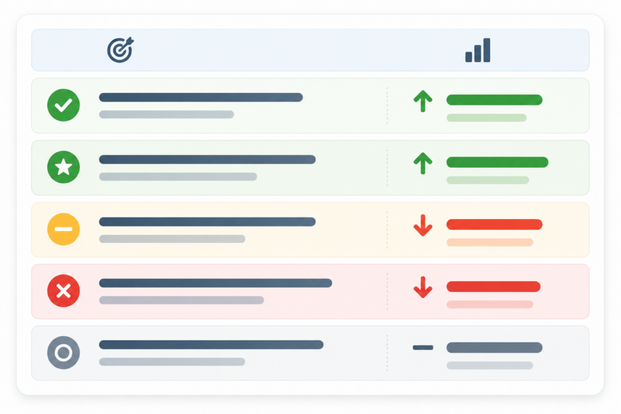Select the green star status icon
621x414 pixels.
point(63,167)
